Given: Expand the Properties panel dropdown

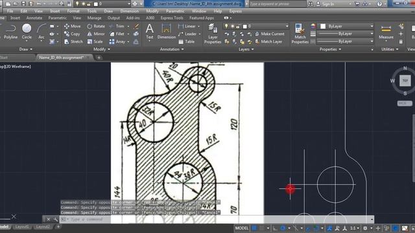Looking at the screenshot, I should coord(330,49).
